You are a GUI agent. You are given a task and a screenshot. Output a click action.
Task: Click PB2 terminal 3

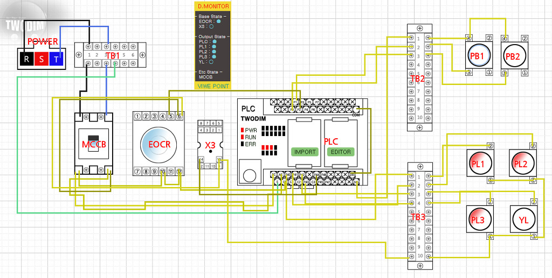(505, 73)
